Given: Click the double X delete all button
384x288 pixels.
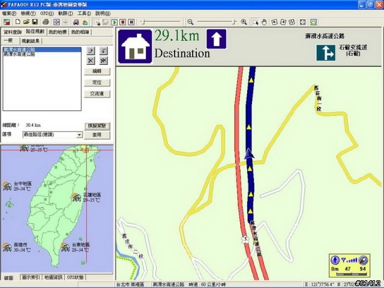Looking at the screenshot, I should click(x=104, y=61).
